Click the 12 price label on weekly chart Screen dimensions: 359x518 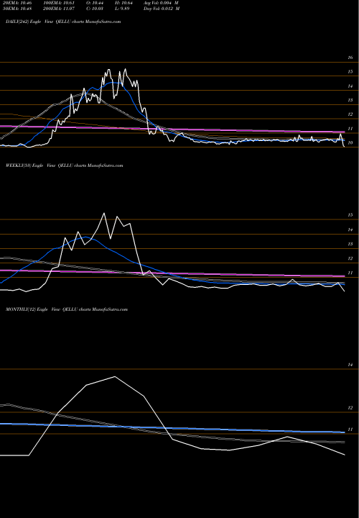click(350, 259)
